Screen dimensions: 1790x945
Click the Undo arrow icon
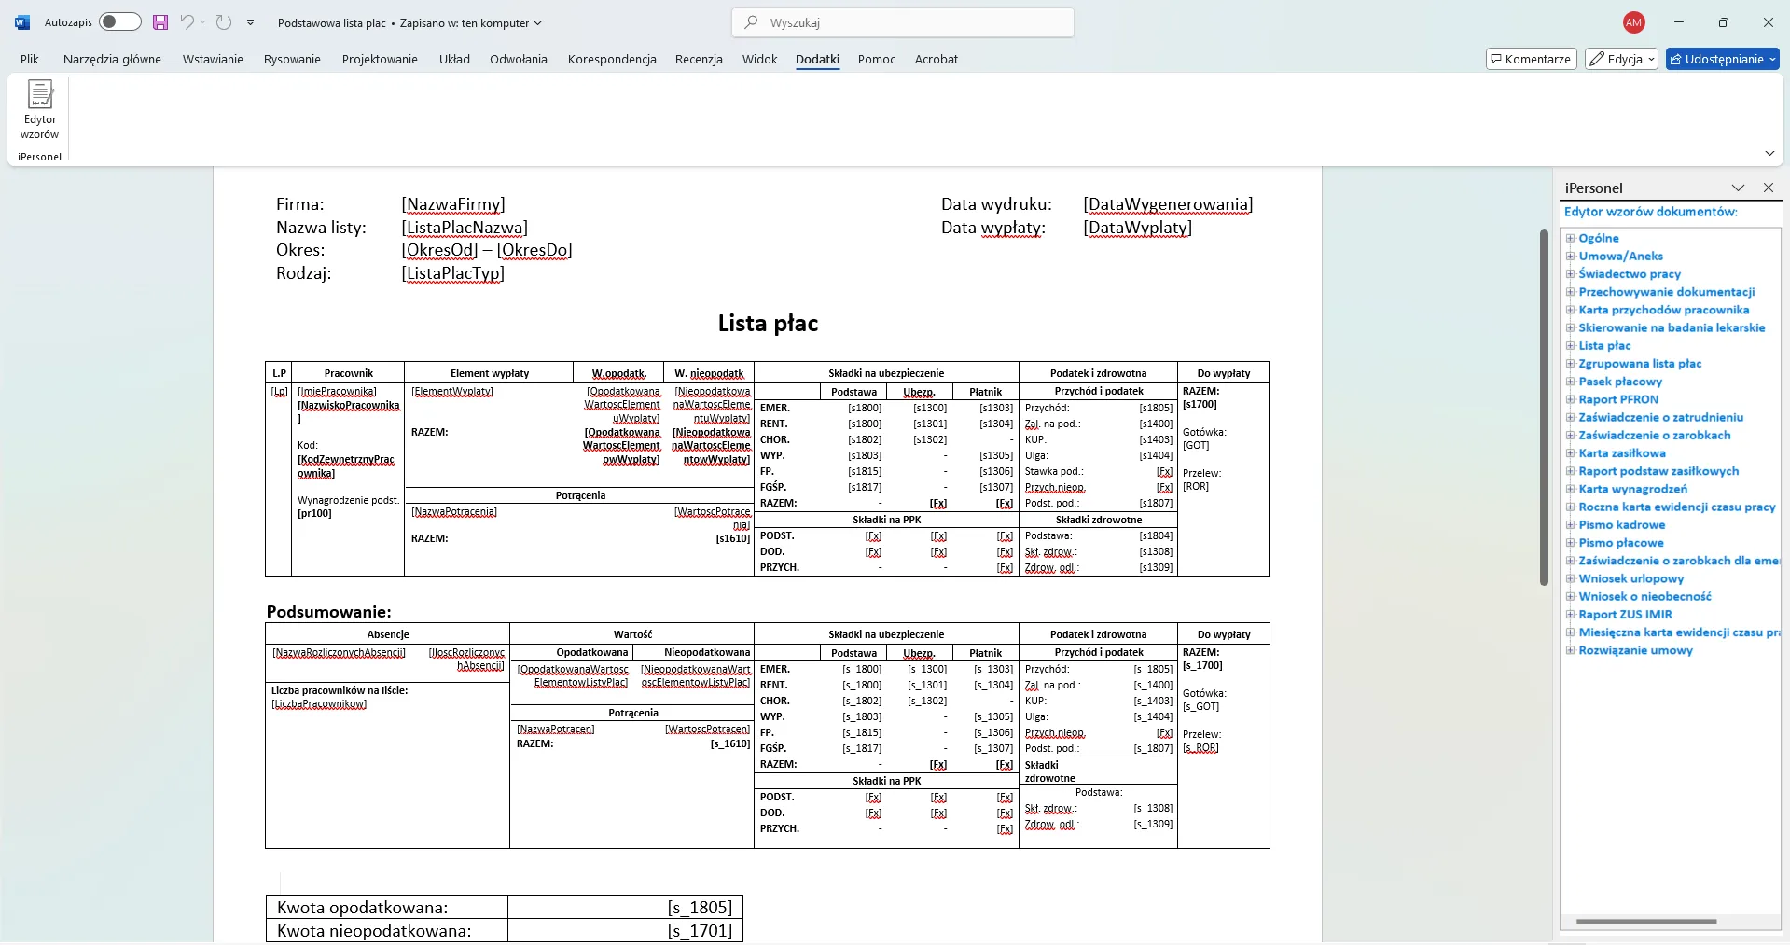click(x=187, y=22)
